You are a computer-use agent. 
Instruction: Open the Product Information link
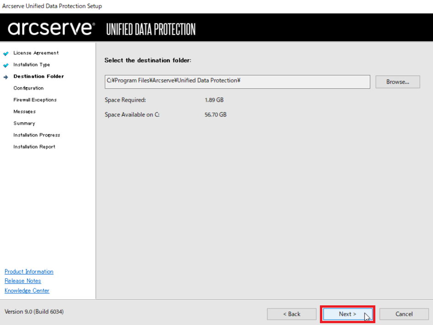pos(29,272)
